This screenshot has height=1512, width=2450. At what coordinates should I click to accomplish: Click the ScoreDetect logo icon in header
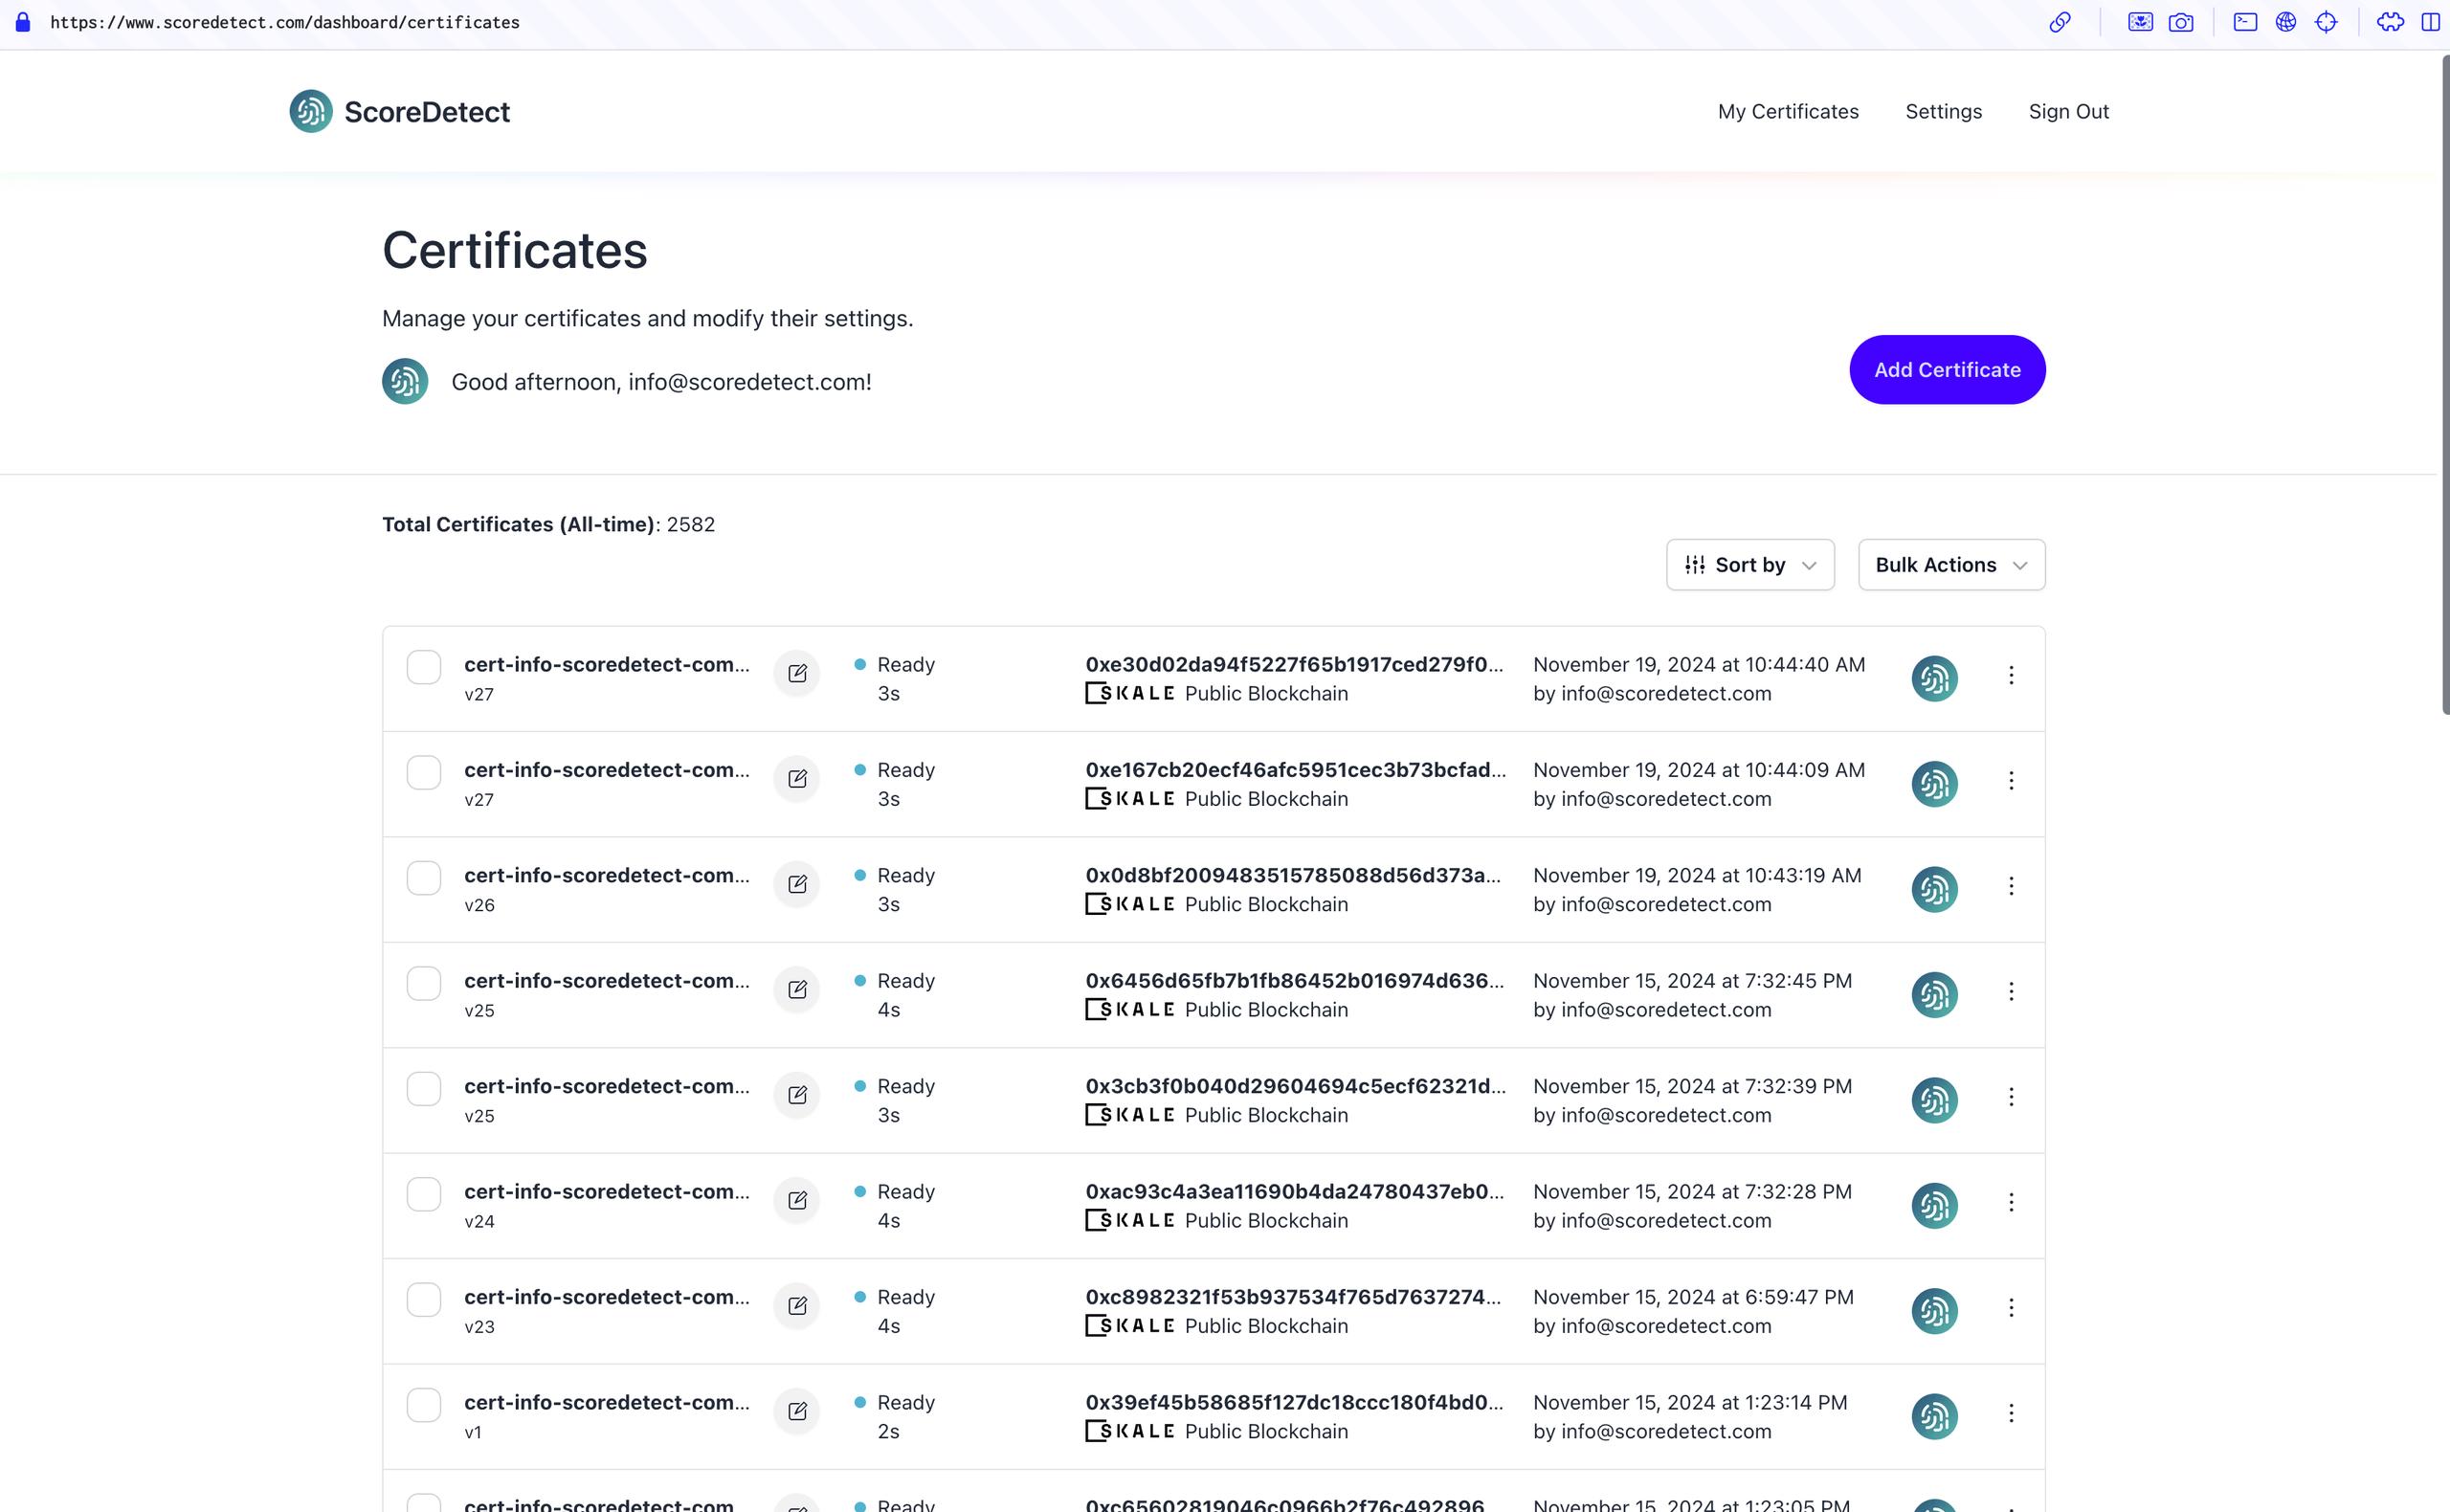pos(310,111)
